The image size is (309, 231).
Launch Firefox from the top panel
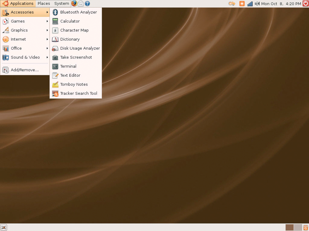tap(74, 3)
